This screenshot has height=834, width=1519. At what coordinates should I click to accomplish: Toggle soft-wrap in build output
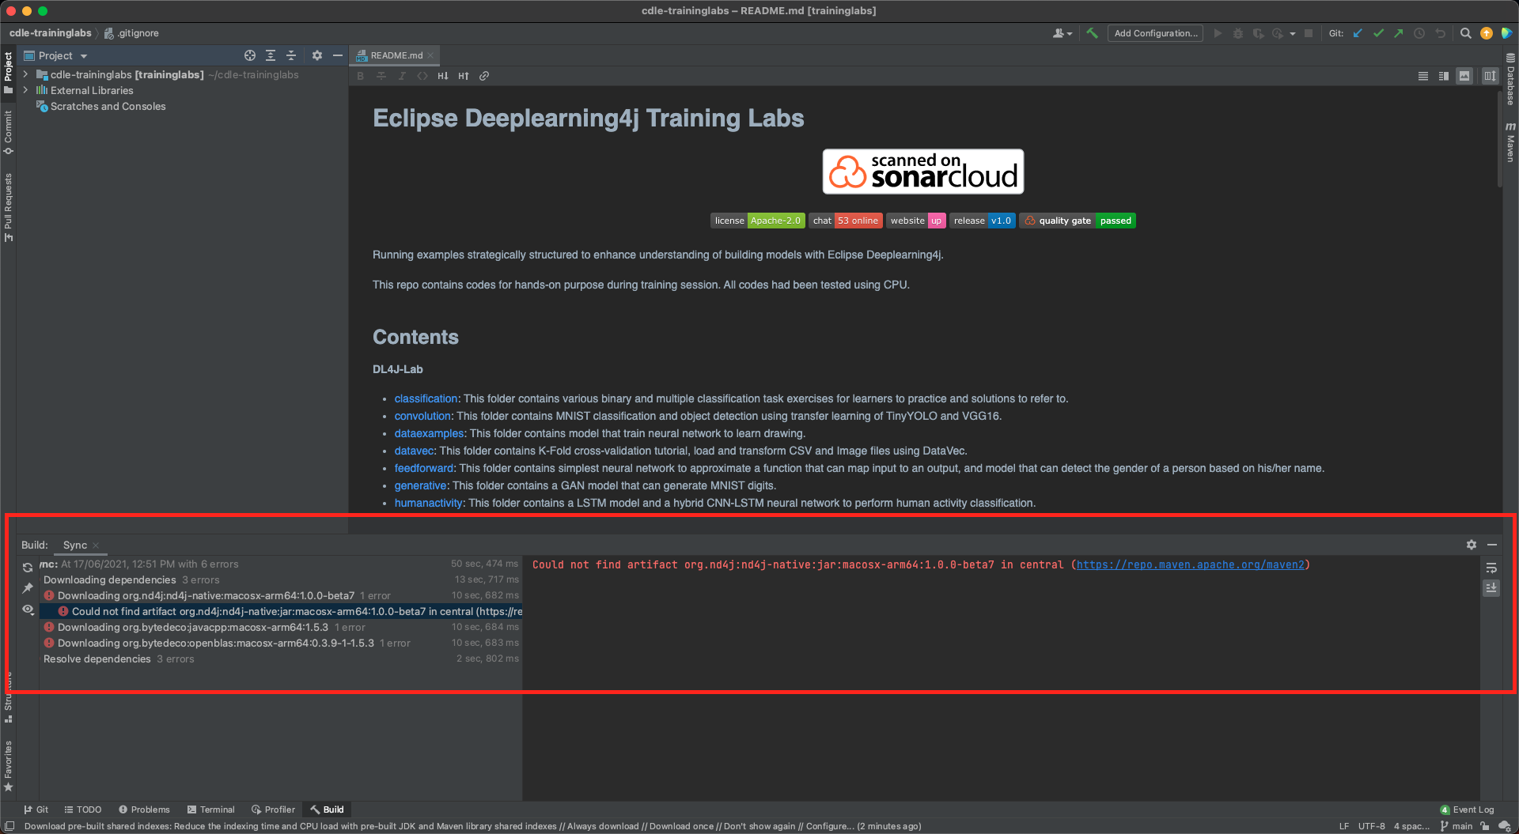[x=1491, y=568]
